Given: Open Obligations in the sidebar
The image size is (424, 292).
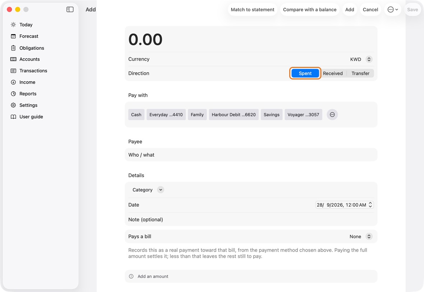Looking at the screenshot, I should [x=32, y=48].
